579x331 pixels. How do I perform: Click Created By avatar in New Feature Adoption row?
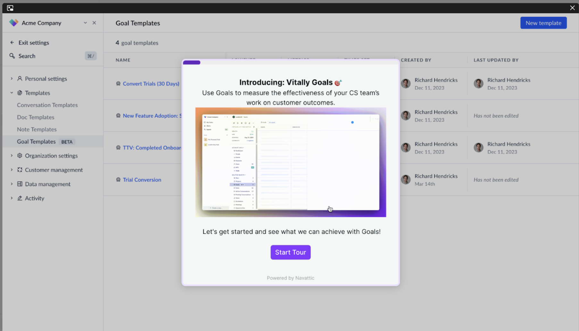coord(406,115)
